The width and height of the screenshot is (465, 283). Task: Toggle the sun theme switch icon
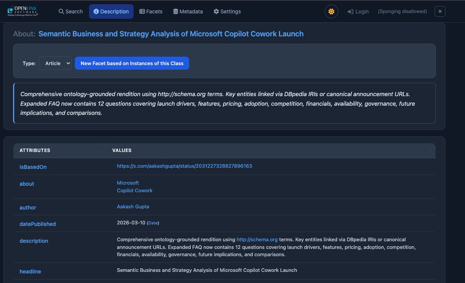pyautogui.click(x=331, y=12)
